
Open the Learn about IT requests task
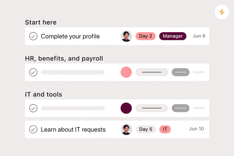[73, 129]
